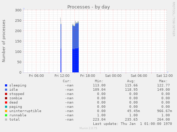Click the paging legend color swatch
177x132 pixels.
(x=6, y=107)
